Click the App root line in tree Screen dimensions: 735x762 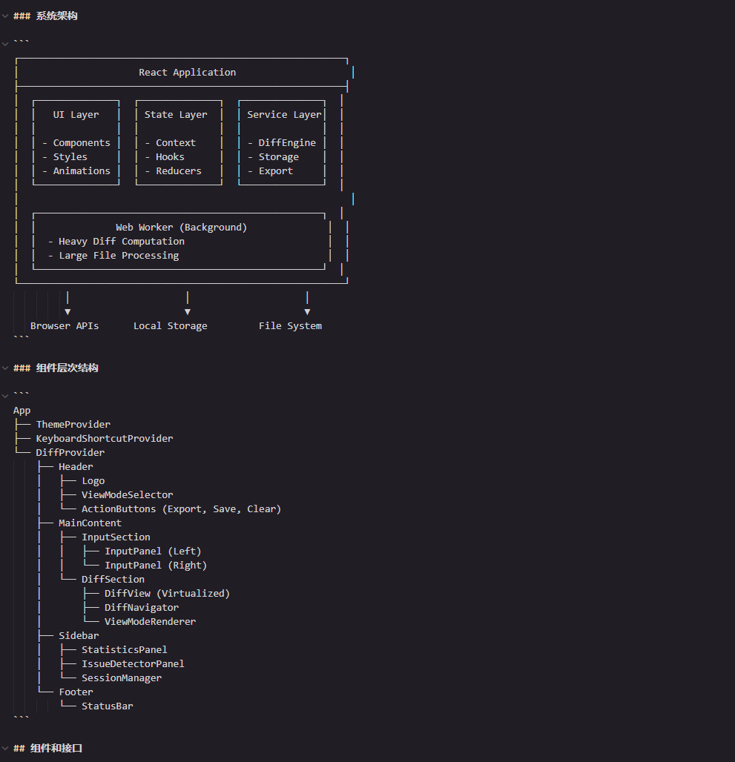[x=22, y=411]
